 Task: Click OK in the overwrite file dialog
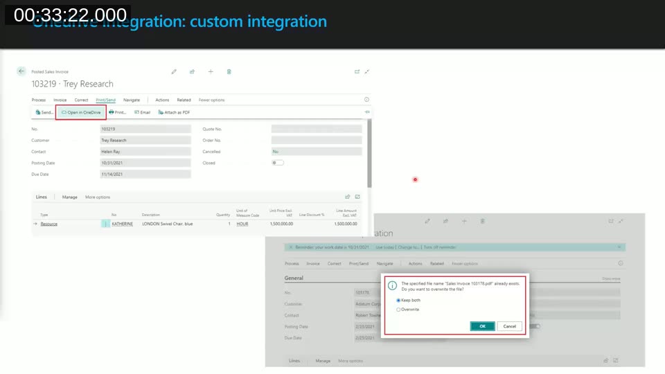pos(482,326)
